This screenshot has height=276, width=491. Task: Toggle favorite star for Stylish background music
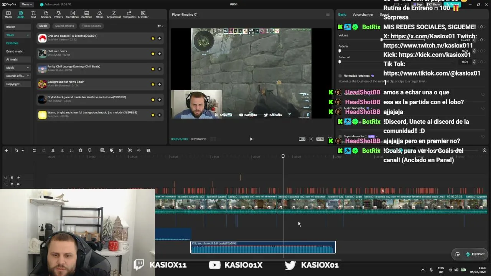(153, 100)
